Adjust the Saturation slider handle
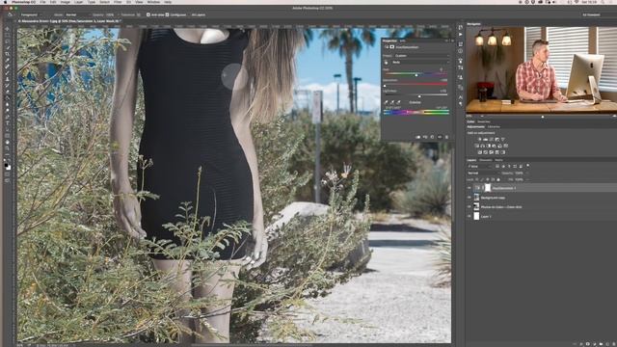Image resolution: width=617 pixels, height=347 pixels. pos(385,86)
